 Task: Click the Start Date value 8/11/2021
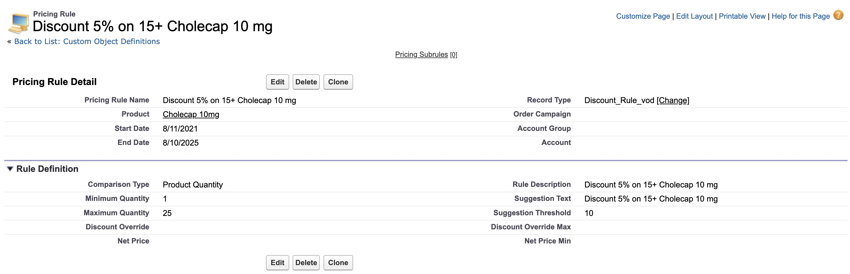(x=180, y=129)
